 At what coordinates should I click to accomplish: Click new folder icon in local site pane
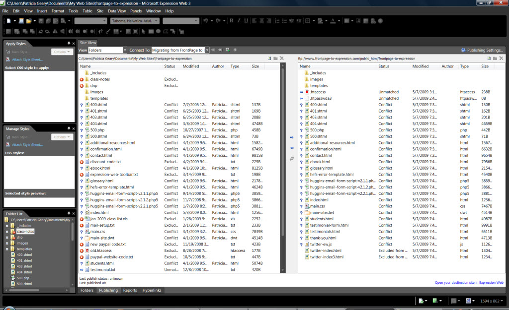click(275, 59)
